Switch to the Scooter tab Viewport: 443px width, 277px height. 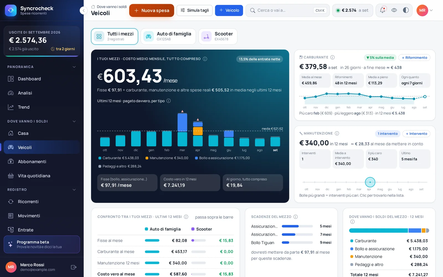(218, 36)
